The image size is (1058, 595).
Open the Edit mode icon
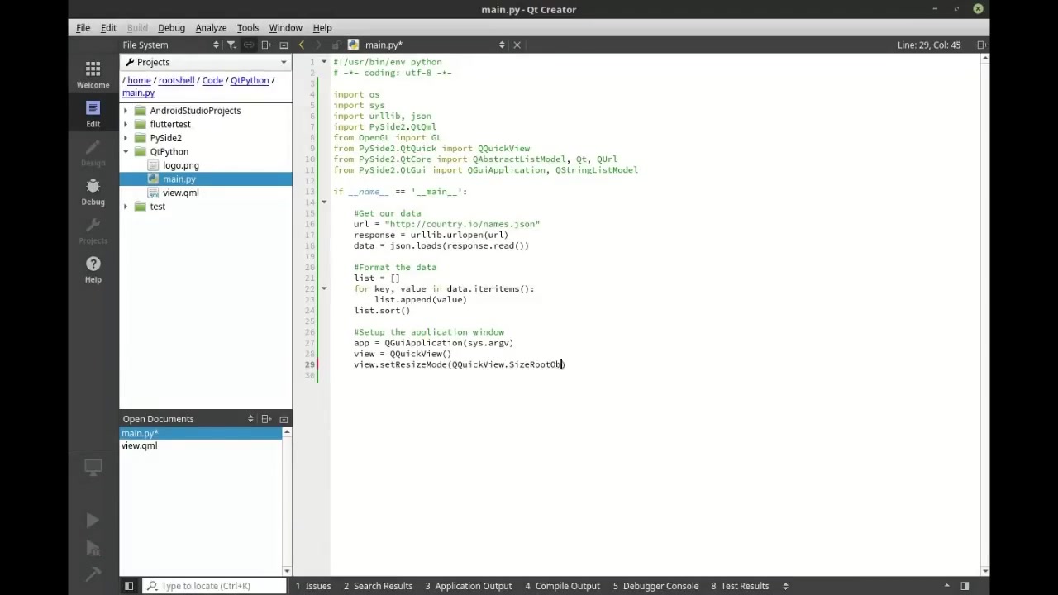point(93,114)
